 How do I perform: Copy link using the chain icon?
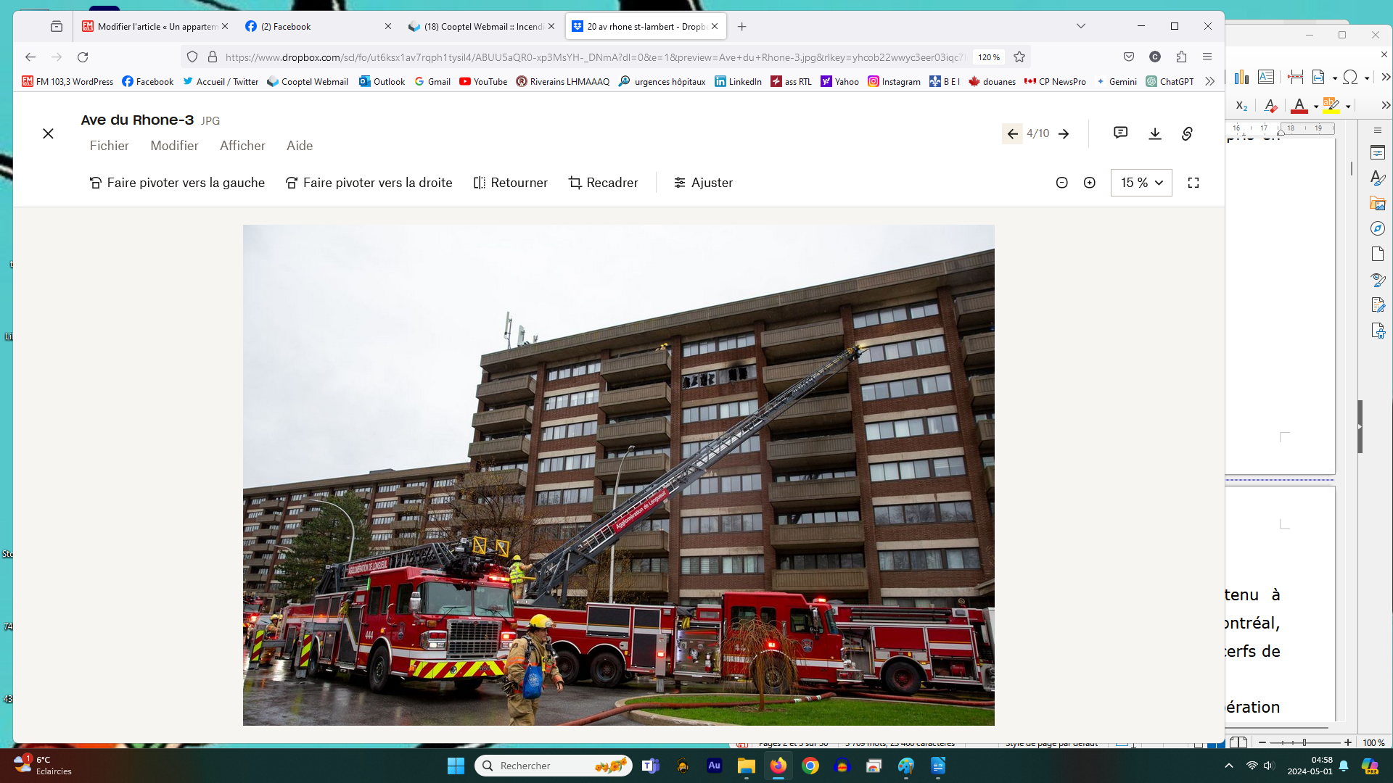[1187, 133]
